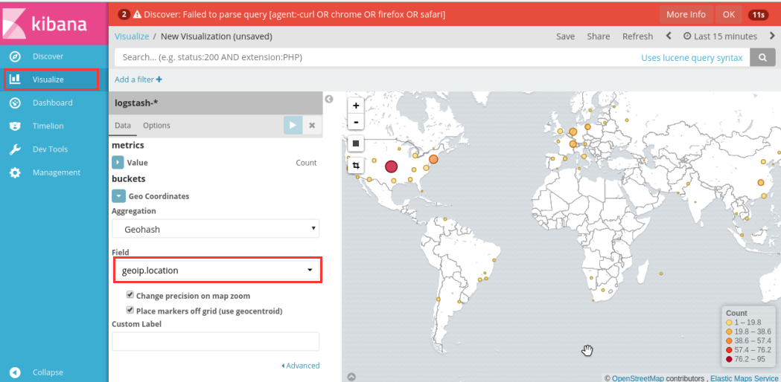Click the 76.2 – 95 legend color
This screenshot has width=781, height=382.
pos(730,359)
